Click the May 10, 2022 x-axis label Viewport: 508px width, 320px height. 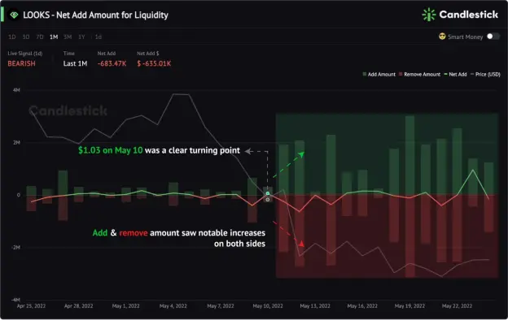coord(268,305)
